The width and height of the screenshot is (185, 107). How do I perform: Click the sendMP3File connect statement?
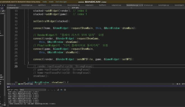(83, 59)
